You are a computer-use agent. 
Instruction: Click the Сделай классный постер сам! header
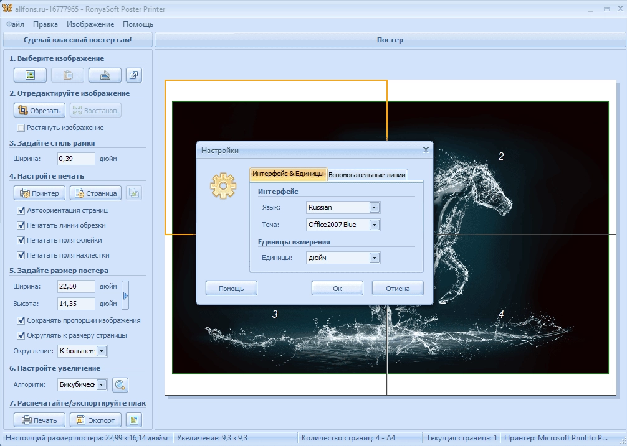77,40
